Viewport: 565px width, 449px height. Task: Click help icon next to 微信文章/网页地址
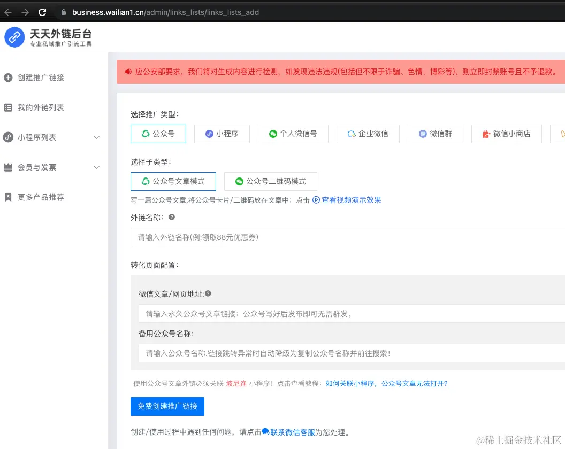point(208,293)
